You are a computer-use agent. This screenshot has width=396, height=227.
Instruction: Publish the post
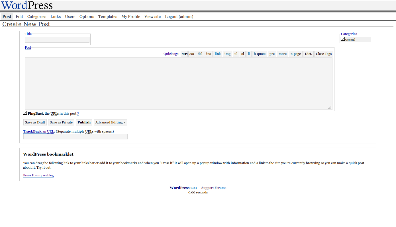tap(84, 122)
